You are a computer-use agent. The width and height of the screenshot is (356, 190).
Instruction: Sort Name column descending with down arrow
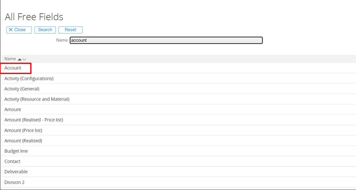24,59
